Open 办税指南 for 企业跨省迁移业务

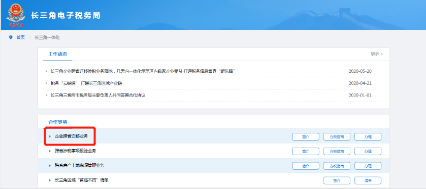(337, 137)
